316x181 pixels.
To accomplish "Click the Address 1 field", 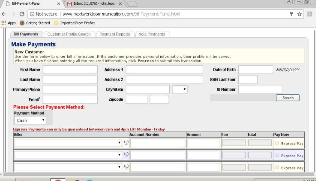I will tap(165, 70).
